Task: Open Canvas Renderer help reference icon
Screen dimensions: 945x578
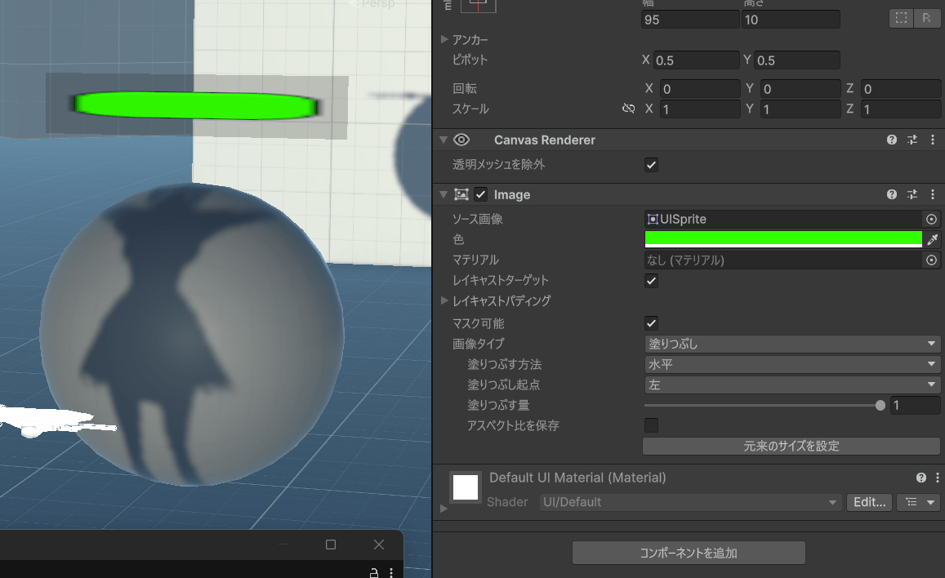Action: pos(892,140)
